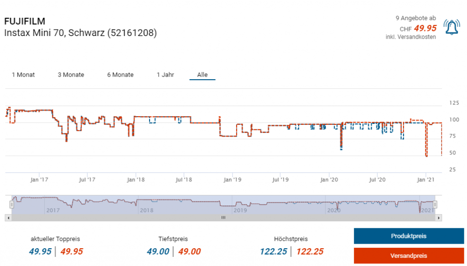Open the CHF 49.95 offer price
This screenshot has height=266, width=467.
pyautogui.click(x=425, y=28)
